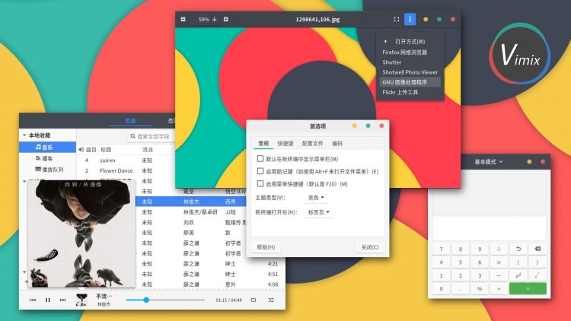Screen dimensions: 571x321
Task: Click the large album cover popup
Action: (x=81, y=234)
